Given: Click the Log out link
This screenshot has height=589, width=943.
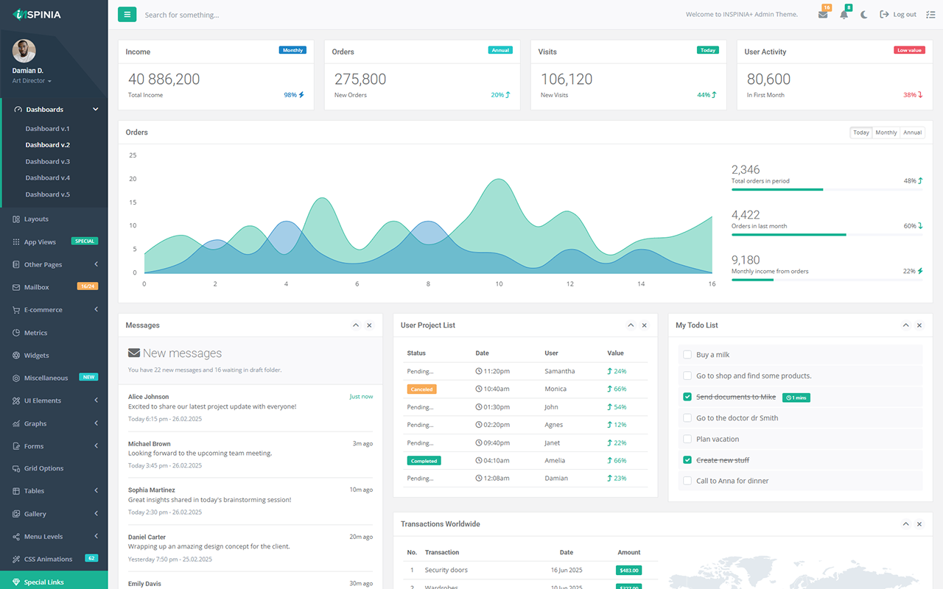Looking at the screenshot, I should 898,14.
